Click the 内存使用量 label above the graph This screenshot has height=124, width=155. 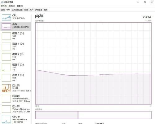39,21
